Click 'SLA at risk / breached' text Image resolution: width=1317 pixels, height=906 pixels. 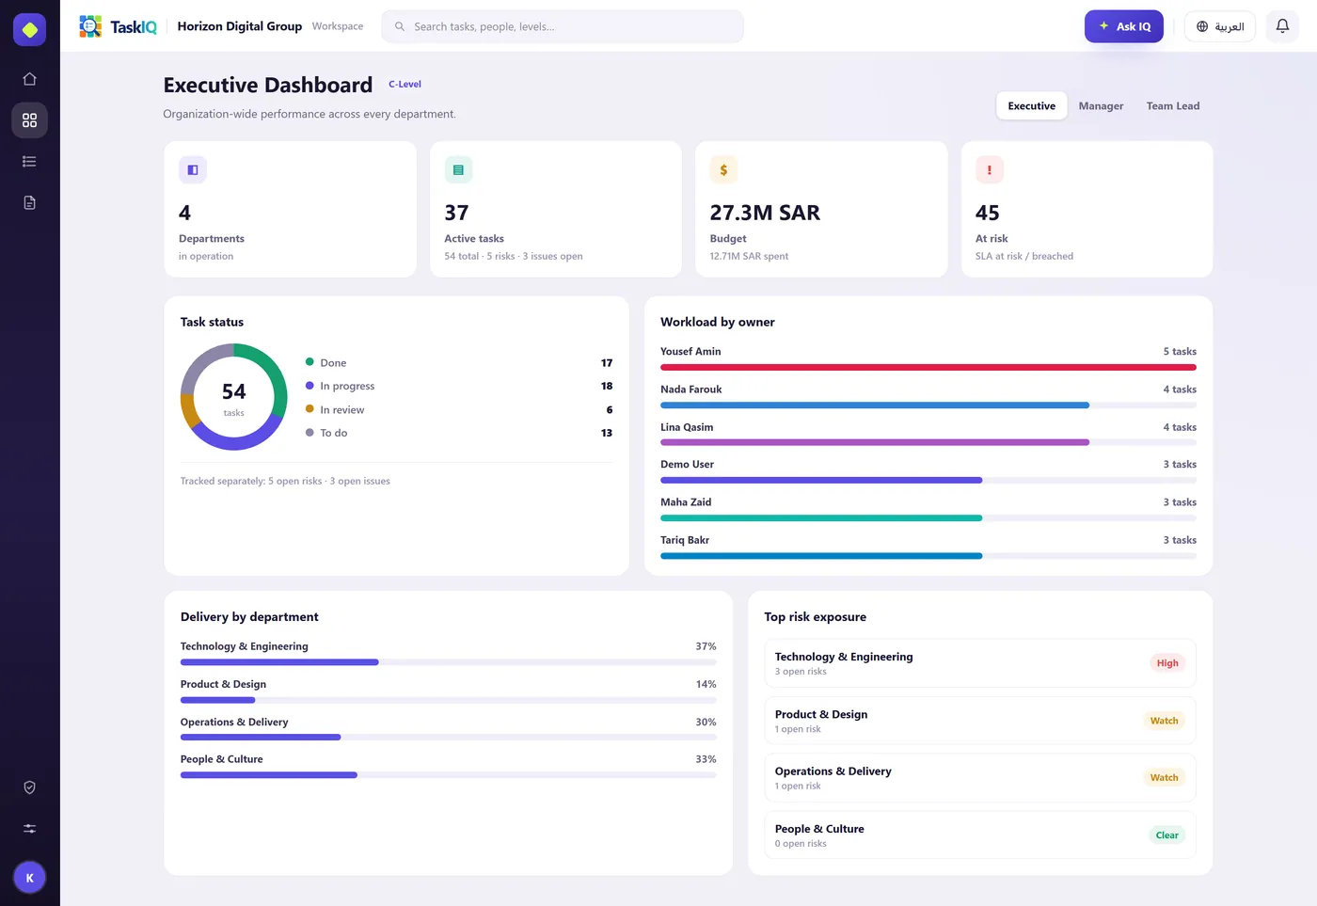pos(1024,256)
